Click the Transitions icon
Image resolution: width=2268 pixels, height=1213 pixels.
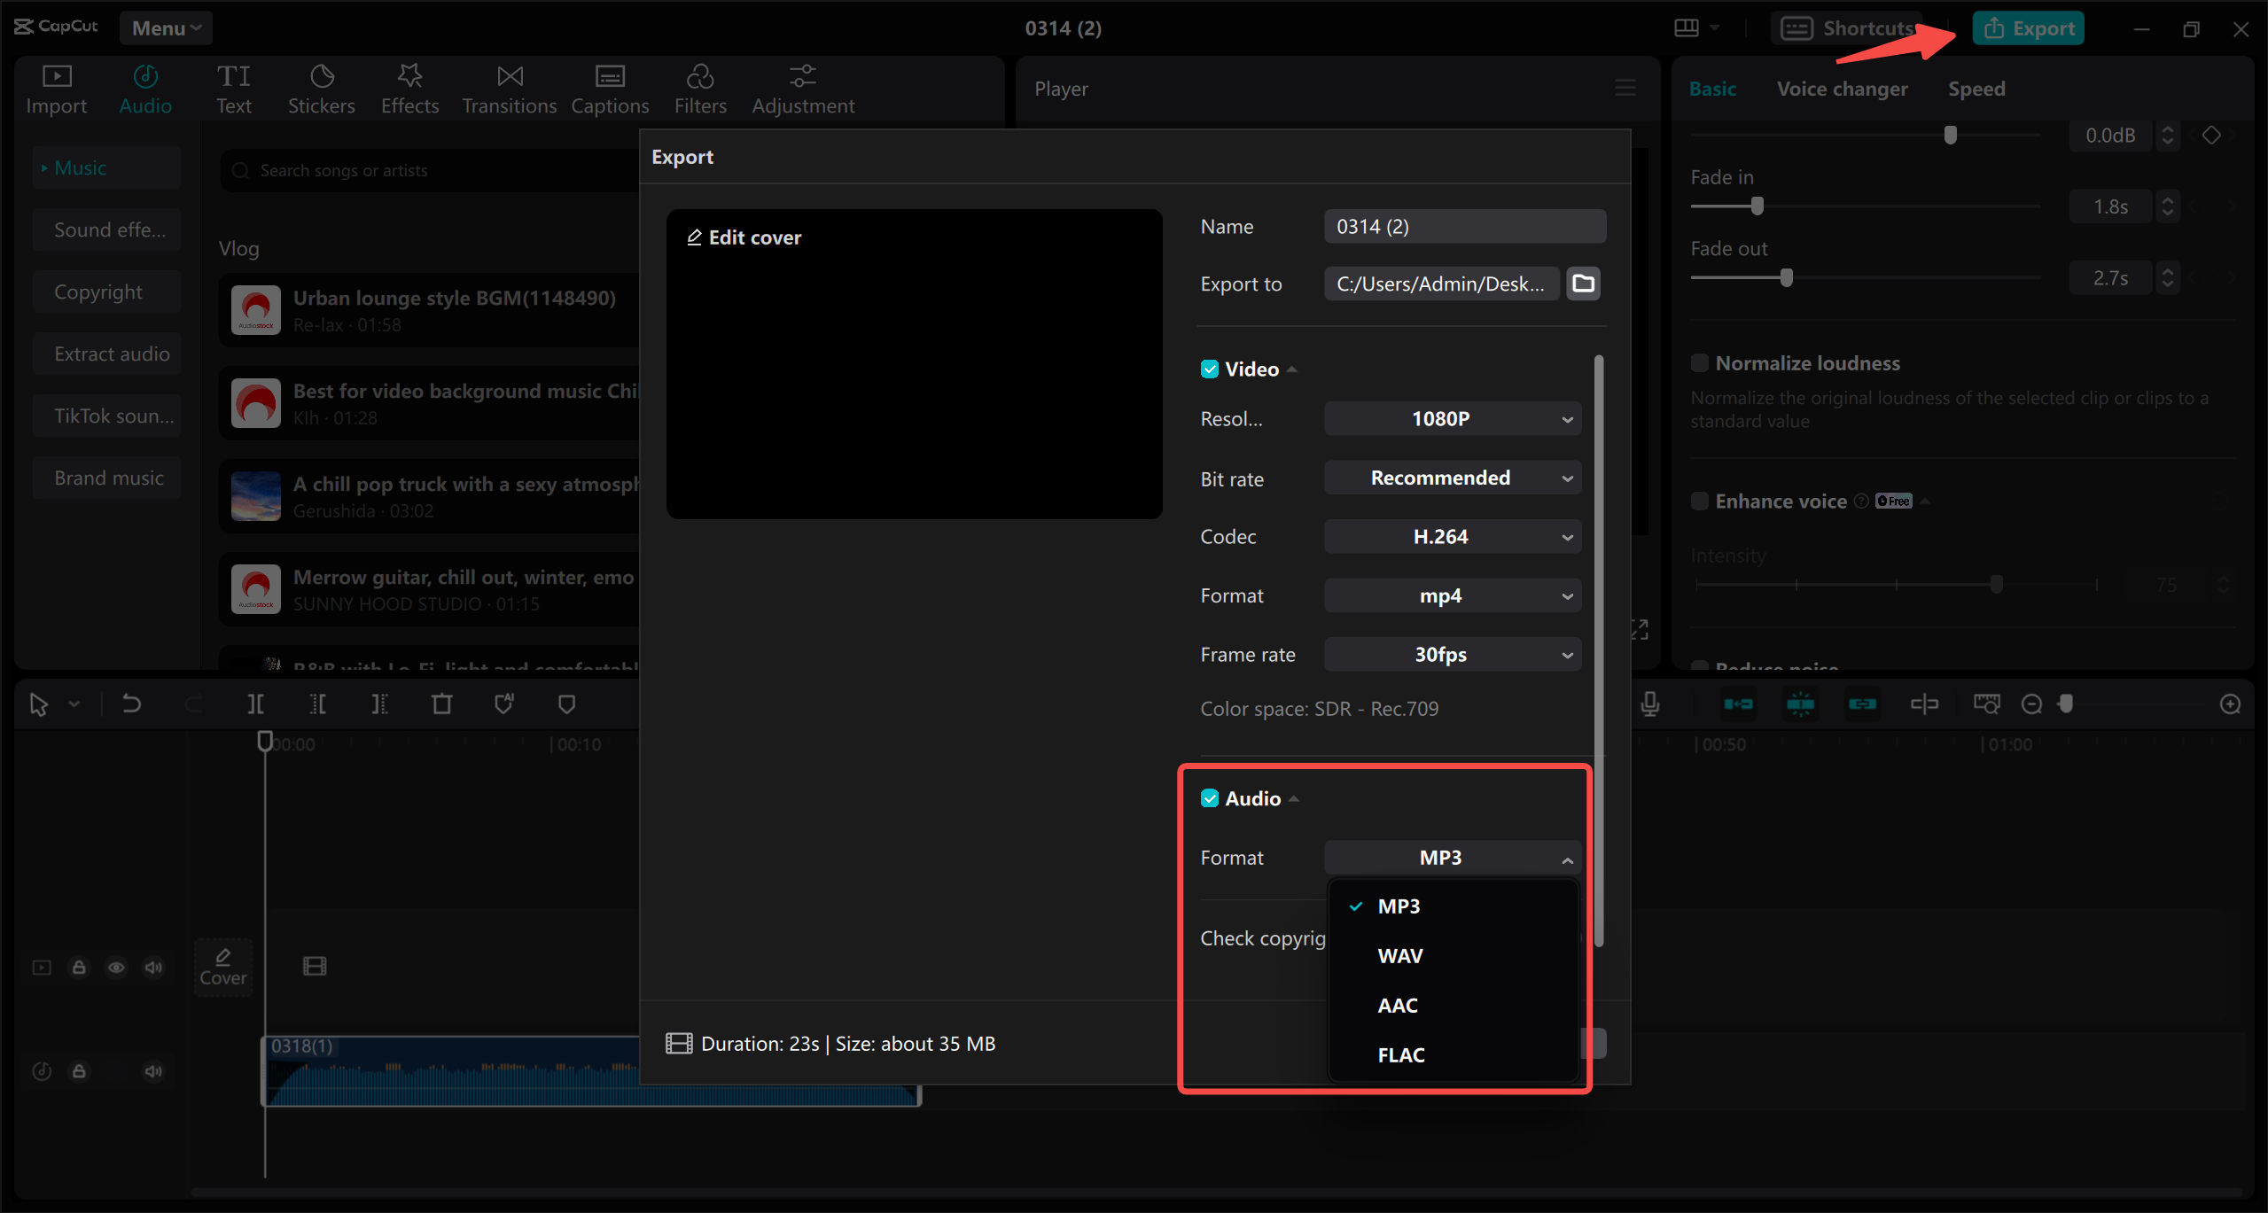pyautogui.click(x=509, y=77)
